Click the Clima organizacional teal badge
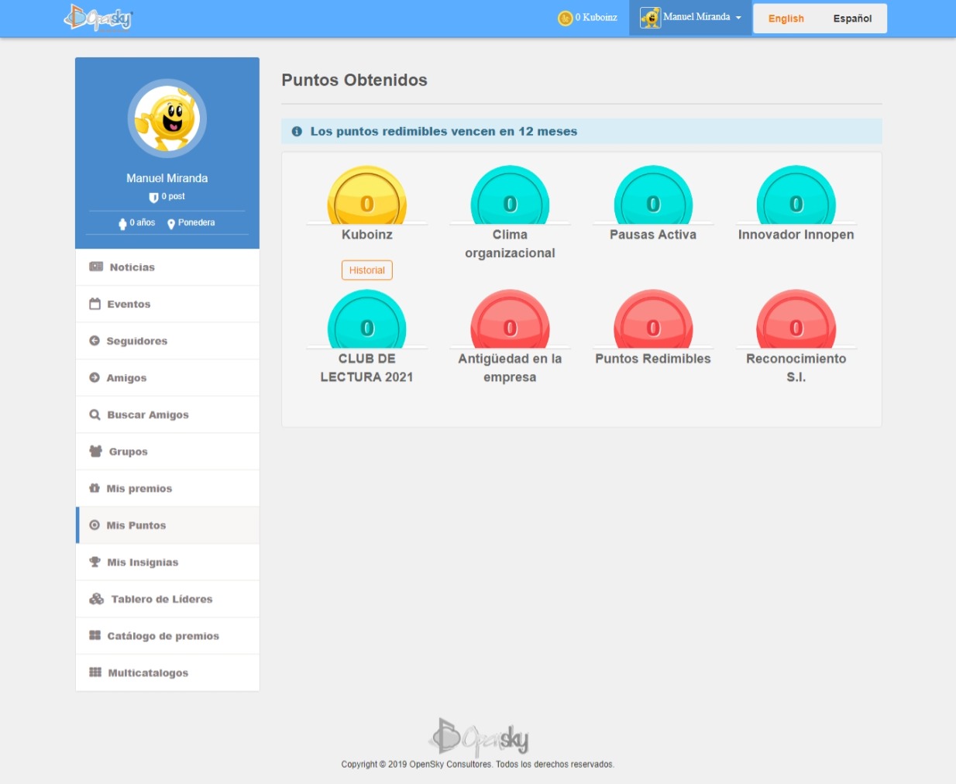 (510, 195)
